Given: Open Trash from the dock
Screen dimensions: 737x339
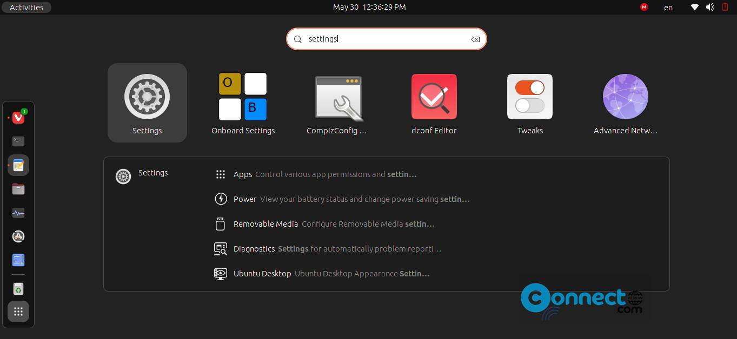Looking at the screenshot, I should [18, 289].
